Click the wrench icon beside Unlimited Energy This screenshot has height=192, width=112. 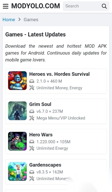click(32, 148)
